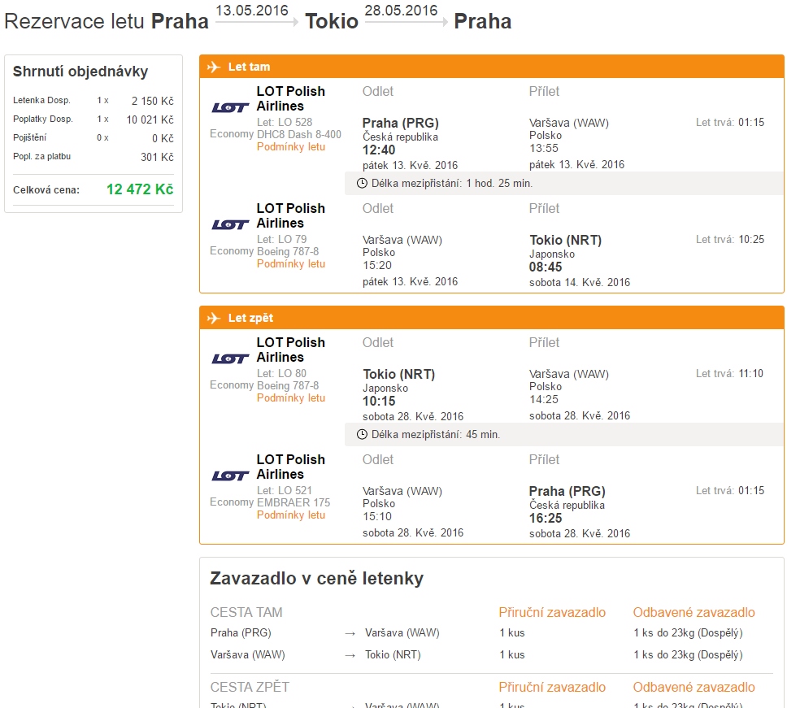Click the 08:45 arrival time

point(546,267)
